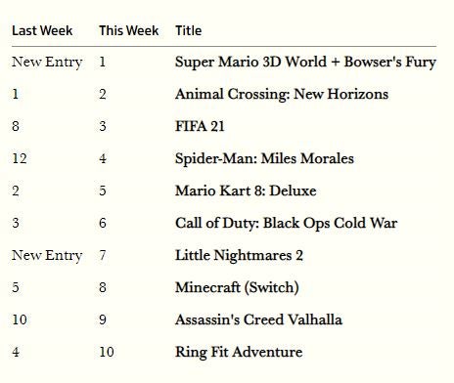Viewport: 454px width, 383px height.
Task: Select Animal Crossing: New Horizons title
Action: (x=282, y=94)
